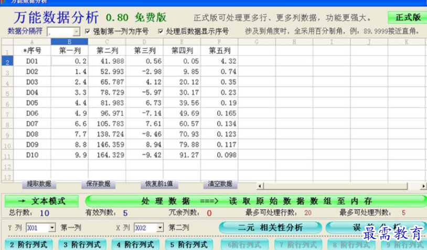Click the grayed 6阶行列式 button

[244, 245]
